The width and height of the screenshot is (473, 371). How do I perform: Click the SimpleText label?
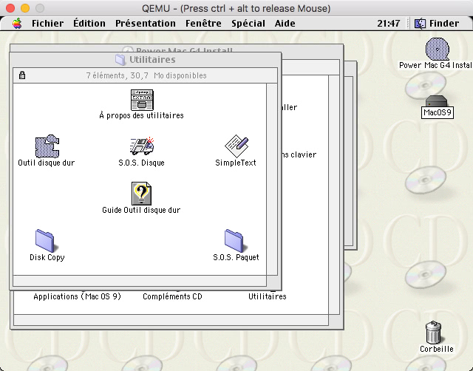pos(236,163)
